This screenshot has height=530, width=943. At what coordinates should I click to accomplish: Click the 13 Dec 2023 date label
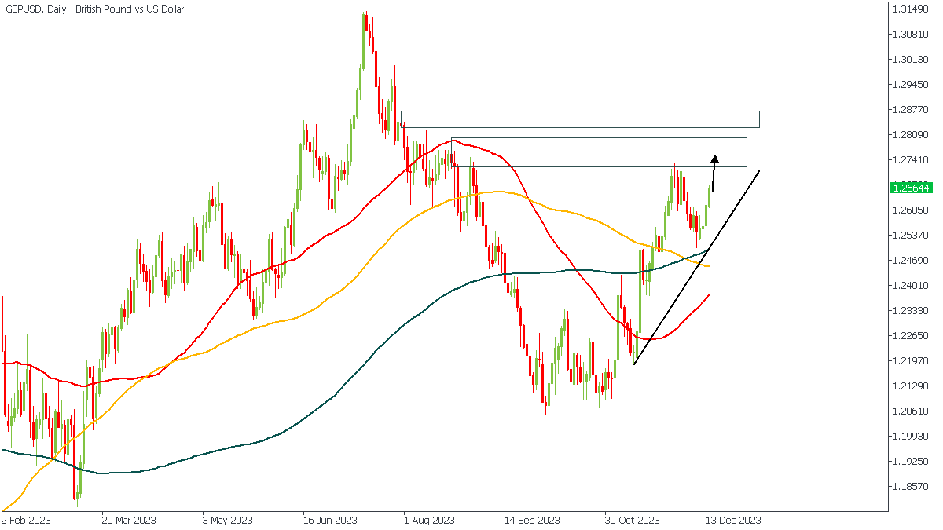point(733,520)
